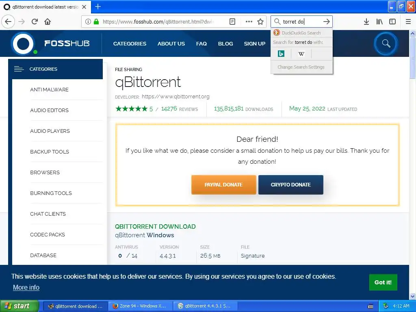
Task: Choose DuckDuckGo Search suggestion
Action: pyautogui.click(x=301, y=33)
